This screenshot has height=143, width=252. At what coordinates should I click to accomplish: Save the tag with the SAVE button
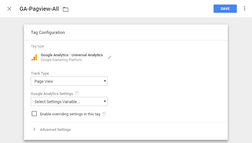[x=225, y=9]
